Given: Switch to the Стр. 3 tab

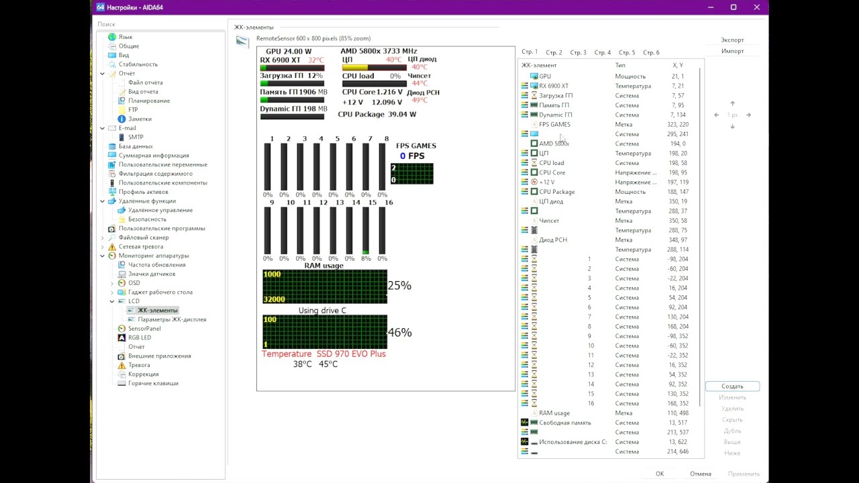Looking at the screenshot, I should click(578, 52).
